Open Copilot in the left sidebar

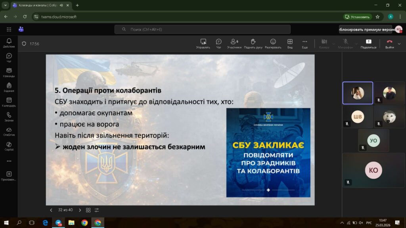tap(9, 146)
